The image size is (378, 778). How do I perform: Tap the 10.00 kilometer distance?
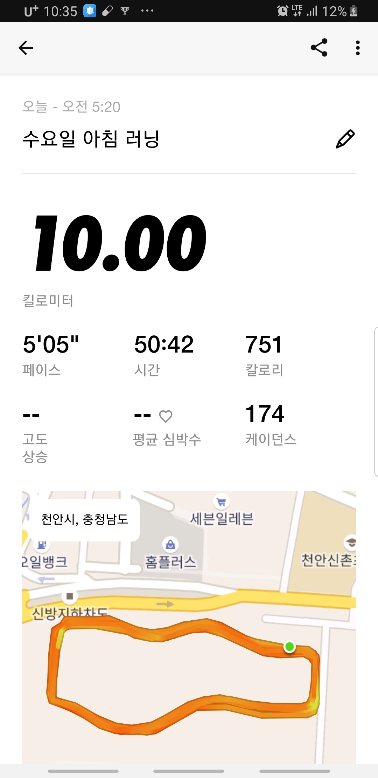(x=121, y=243)
